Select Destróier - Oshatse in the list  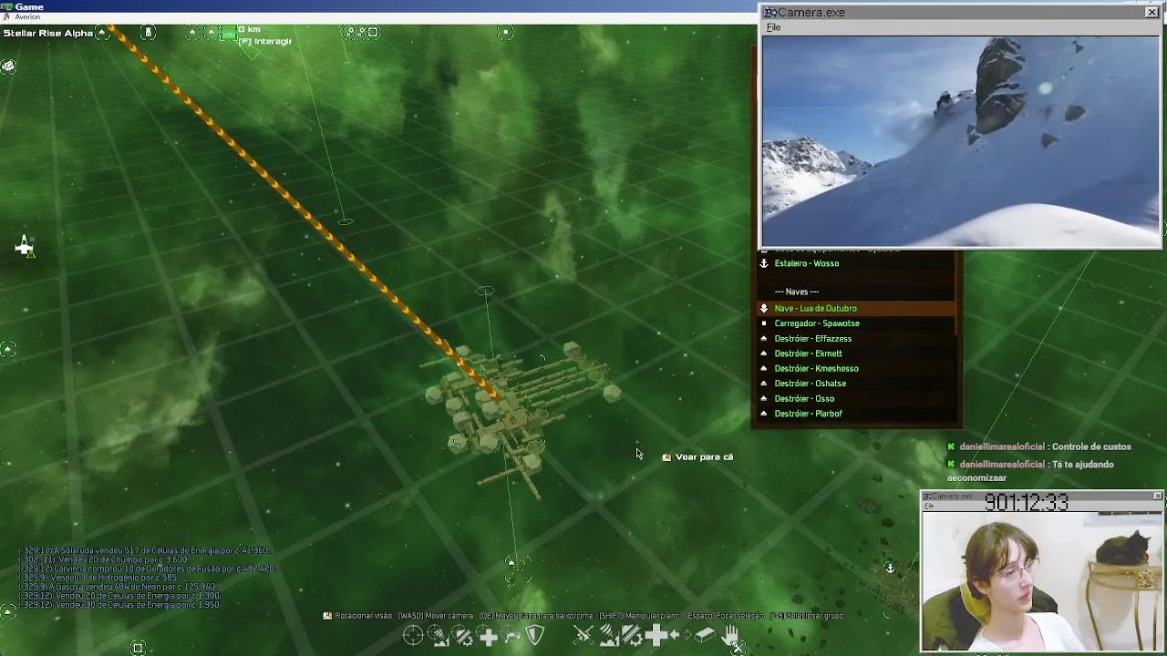tap(811, 384)
